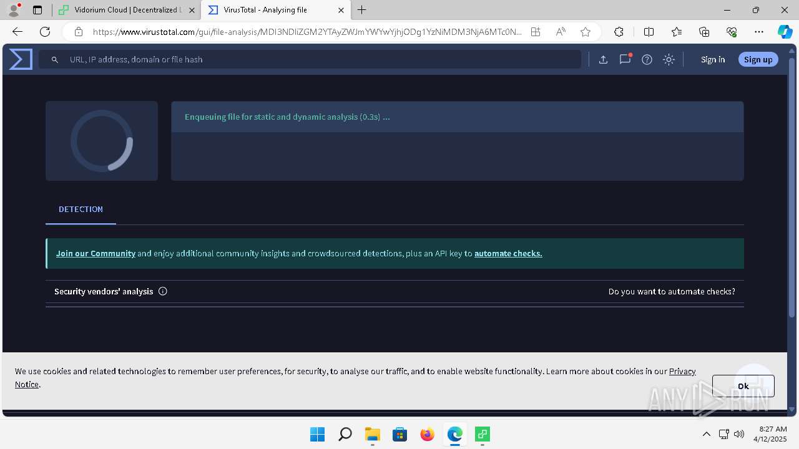The image size is (799, 449).
Task: Click the browser profile avatar icon
Action: (13, 10)
